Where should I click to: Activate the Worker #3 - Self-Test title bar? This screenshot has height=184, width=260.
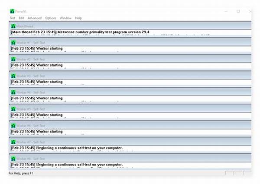click(x=130, y=76)
